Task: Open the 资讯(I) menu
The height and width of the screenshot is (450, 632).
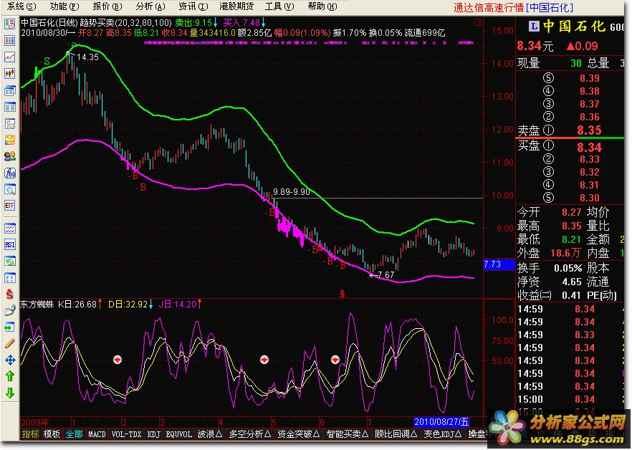Action: pos(193,6)
